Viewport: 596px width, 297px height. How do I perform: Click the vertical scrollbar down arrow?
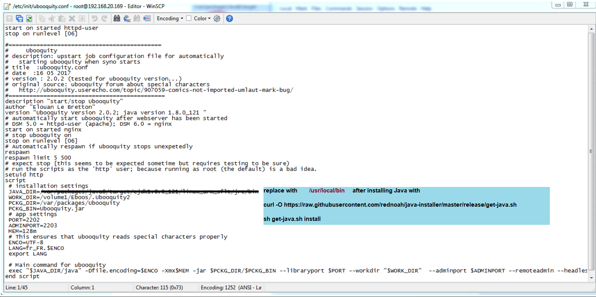(x=592, y=277)
